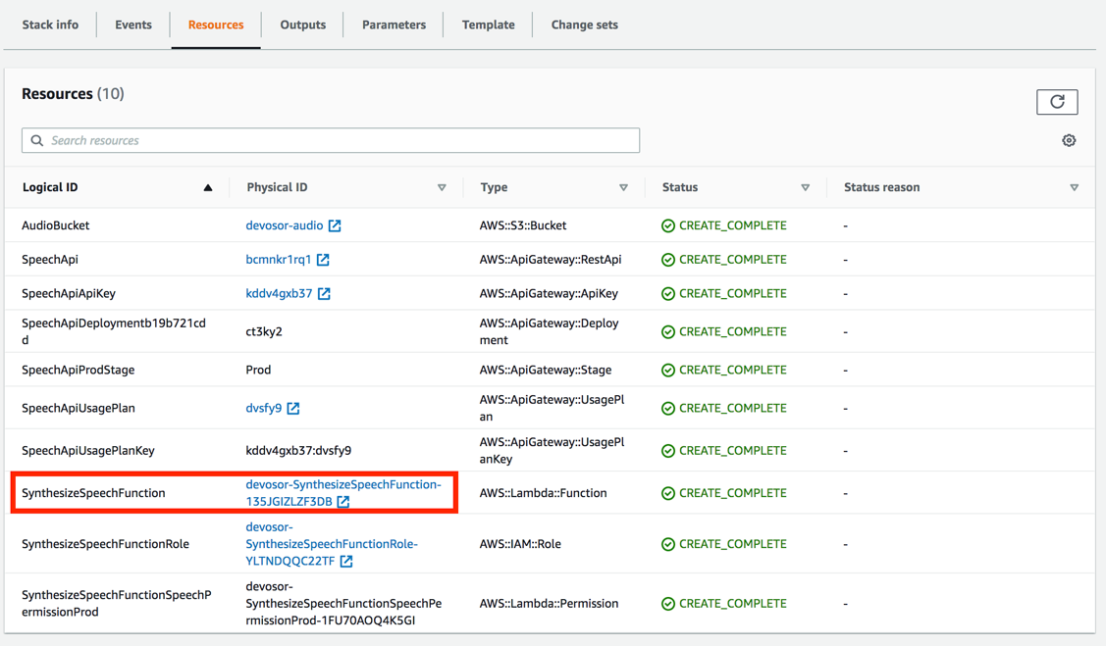Switch to the Events tab
The width and height of the screenshot is (1106, 646).
coord(133,25)
